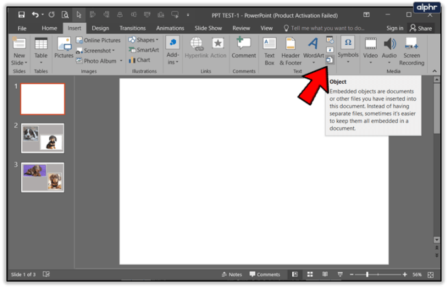This screenshot has width=448, height=288.
Task: Click the Text Box tool
Action: coord(269,50)
